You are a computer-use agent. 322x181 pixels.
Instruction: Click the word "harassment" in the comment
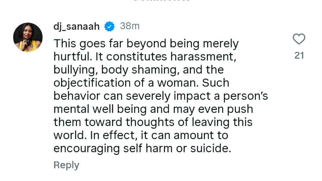coord(203,57)
